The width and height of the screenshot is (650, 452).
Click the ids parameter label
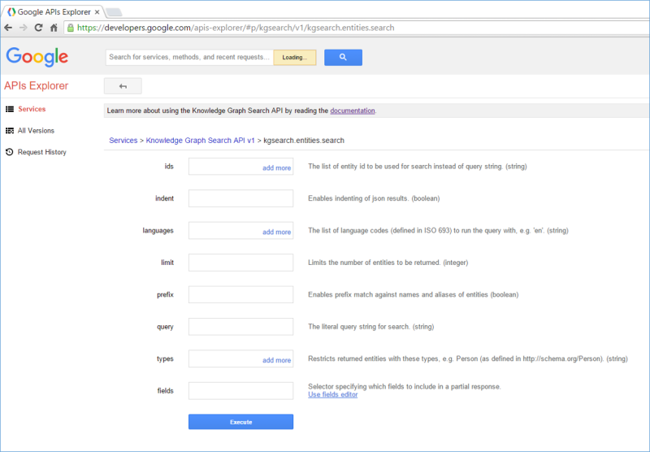(169, 167)
